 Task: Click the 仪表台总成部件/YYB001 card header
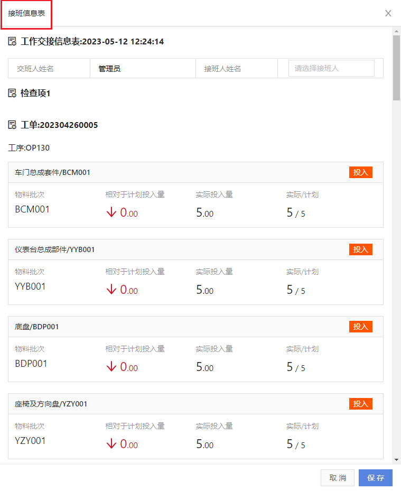[x=195, y=249]
